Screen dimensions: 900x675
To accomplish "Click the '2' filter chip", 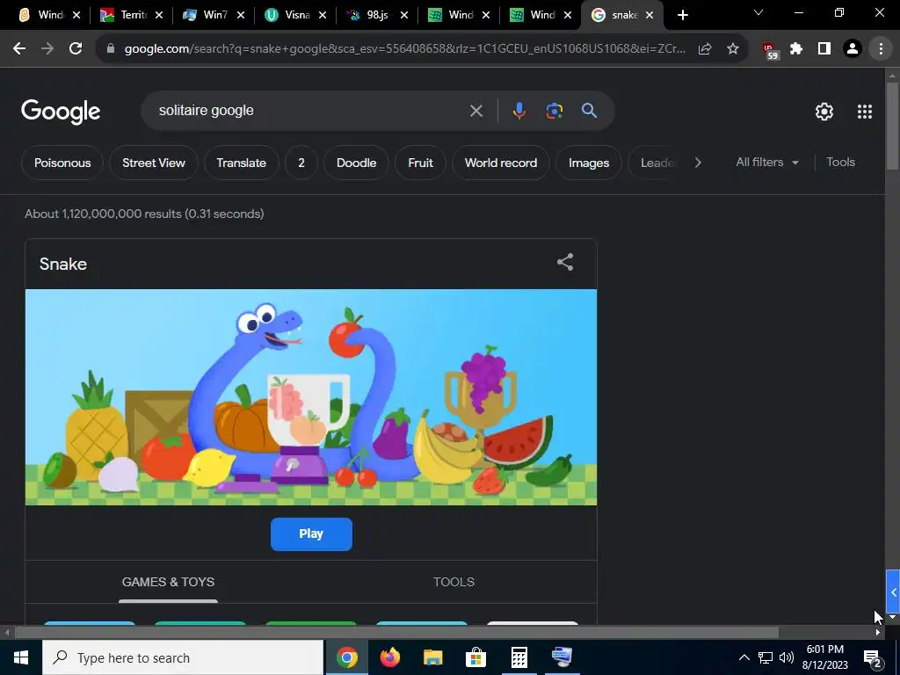I will (x=301, y=163).
